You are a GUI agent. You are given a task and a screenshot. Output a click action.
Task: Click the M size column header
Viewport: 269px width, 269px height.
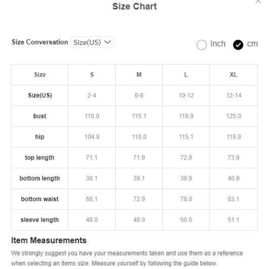click(139, 75)
